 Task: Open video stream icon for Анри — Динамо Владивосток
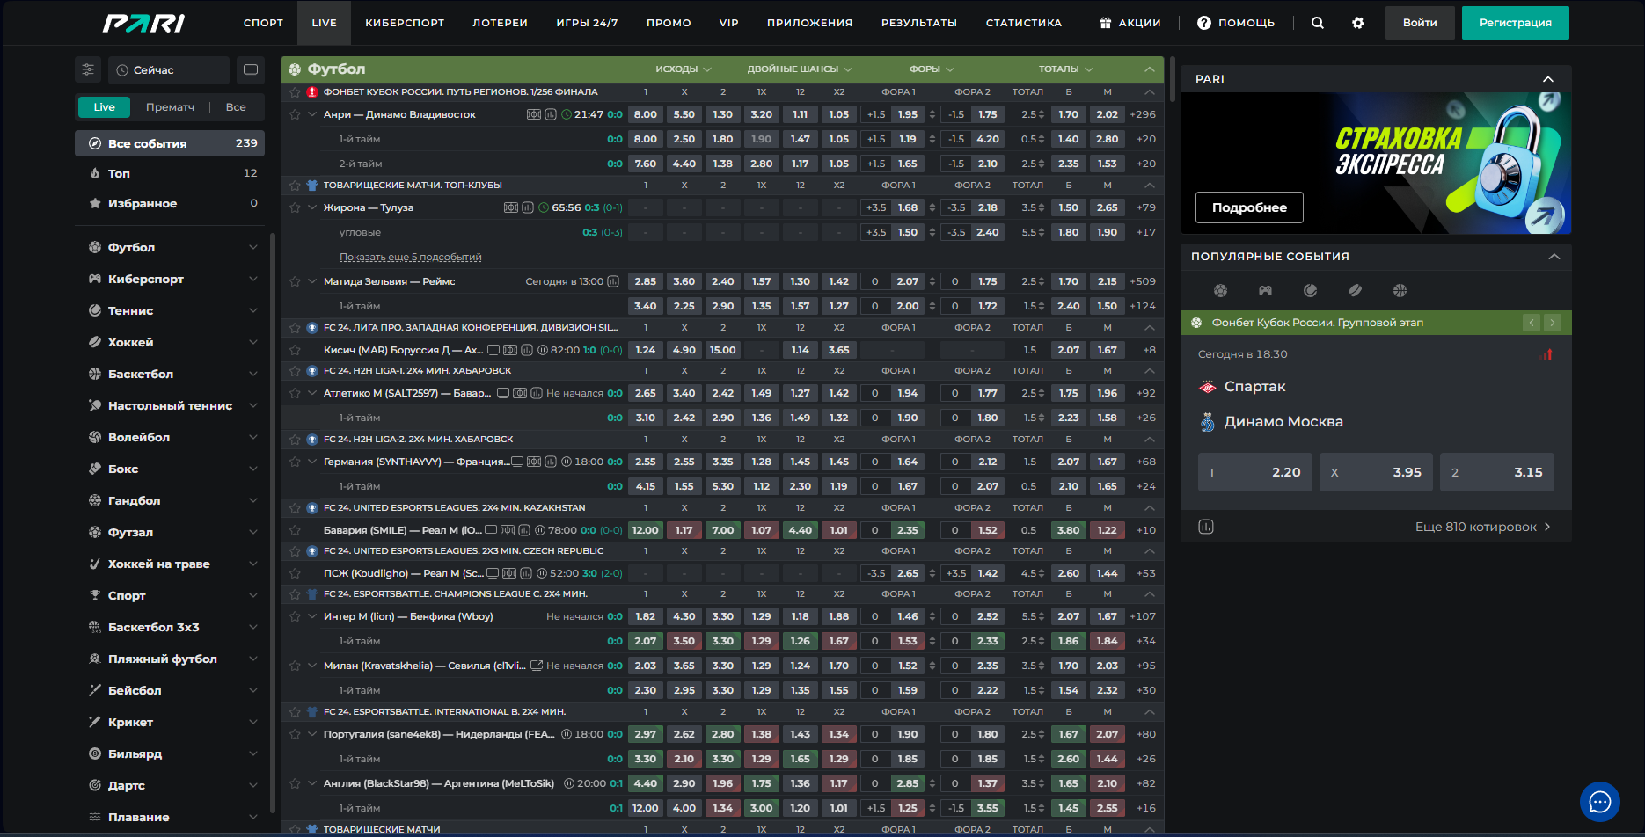pos(533,114)
